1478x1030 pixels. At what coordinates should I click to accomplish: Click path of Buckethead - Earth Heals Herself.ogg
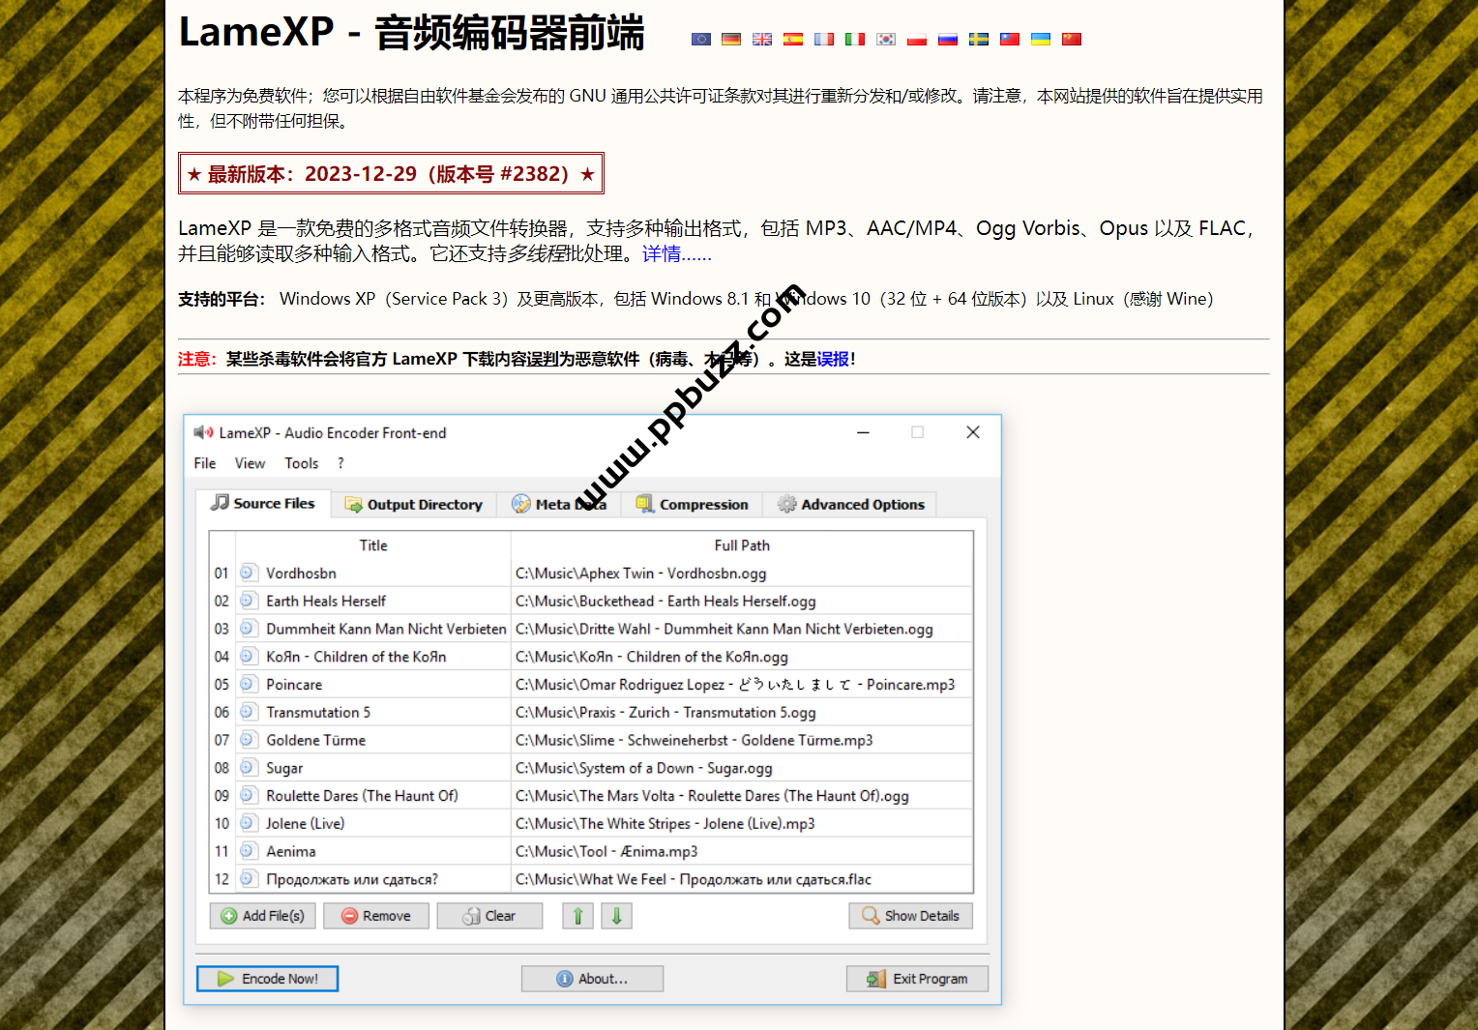[x=665, y=601]
